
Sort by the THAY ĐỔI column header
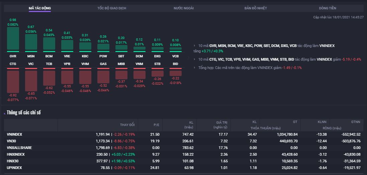pyautogui.click(x=127, y=125)
